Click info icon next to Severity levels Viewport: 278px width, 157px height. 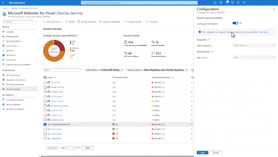coord(212,51)
